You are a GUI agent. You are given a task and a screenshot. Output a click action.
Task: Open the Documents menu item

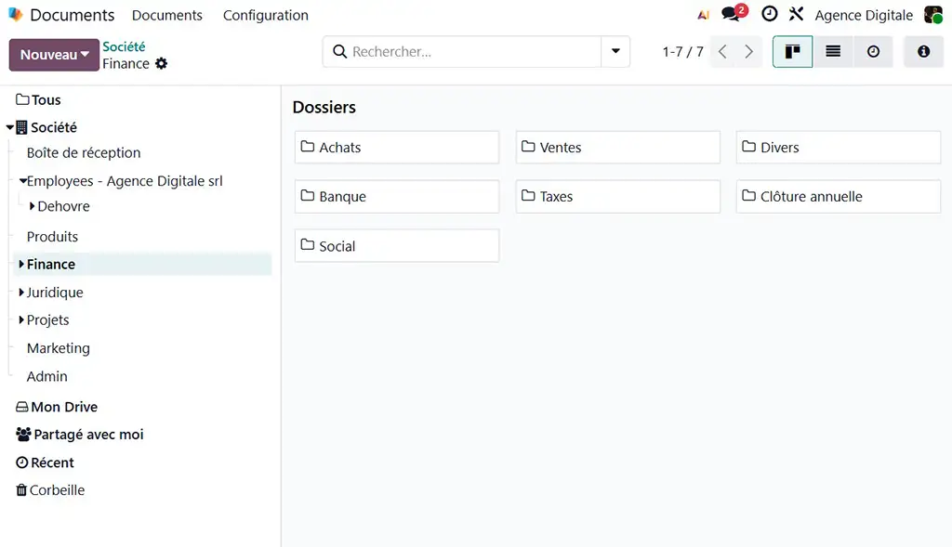(x=167, y=15)
